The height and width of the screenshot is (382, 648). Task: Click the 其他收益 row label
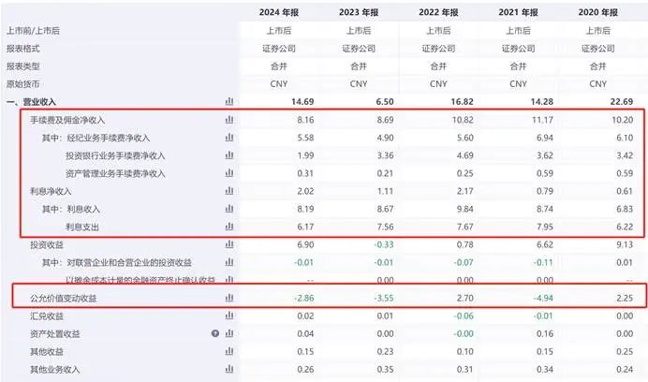coord(46,351)
